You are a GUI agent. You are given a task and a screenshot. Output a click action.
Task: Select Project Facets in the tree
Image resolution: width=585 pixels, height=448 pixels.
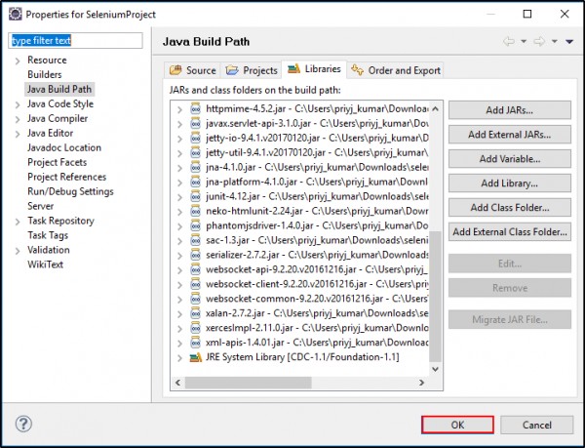click(58, 162)
